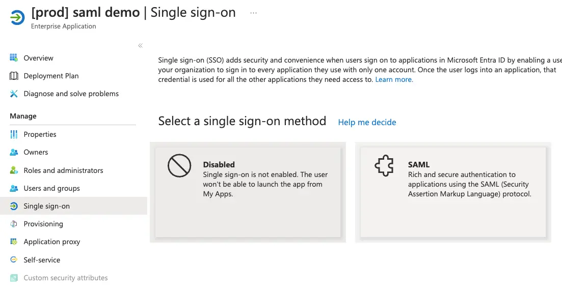The image size is (562, 293).
Task: Click the Users and groups icon
Action: [x=14, y=188]
